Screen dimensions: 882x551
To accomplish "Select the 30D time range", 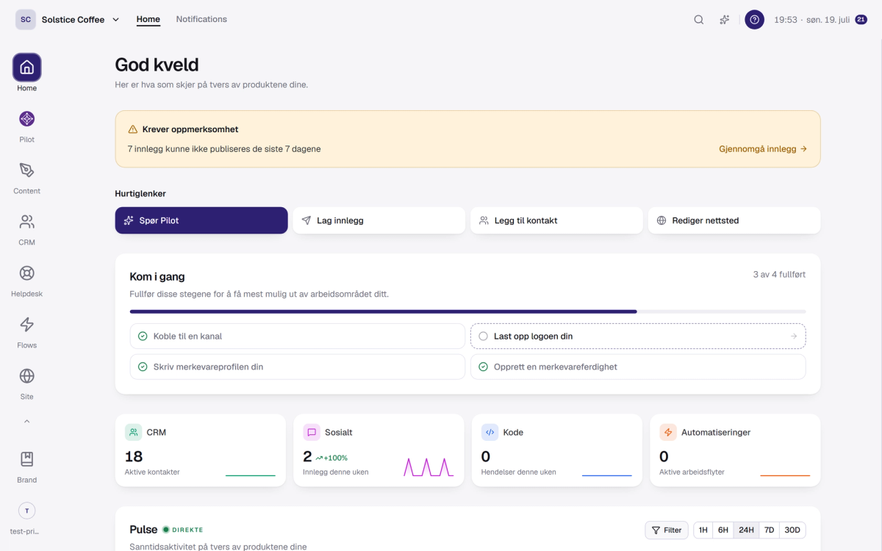I will 792,530.
